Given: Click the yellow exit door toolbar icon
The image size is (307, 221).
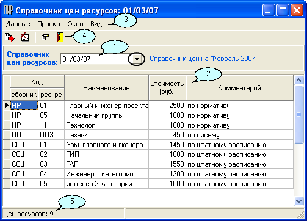Looking at the screenshot, I should (x=60, y=37).
